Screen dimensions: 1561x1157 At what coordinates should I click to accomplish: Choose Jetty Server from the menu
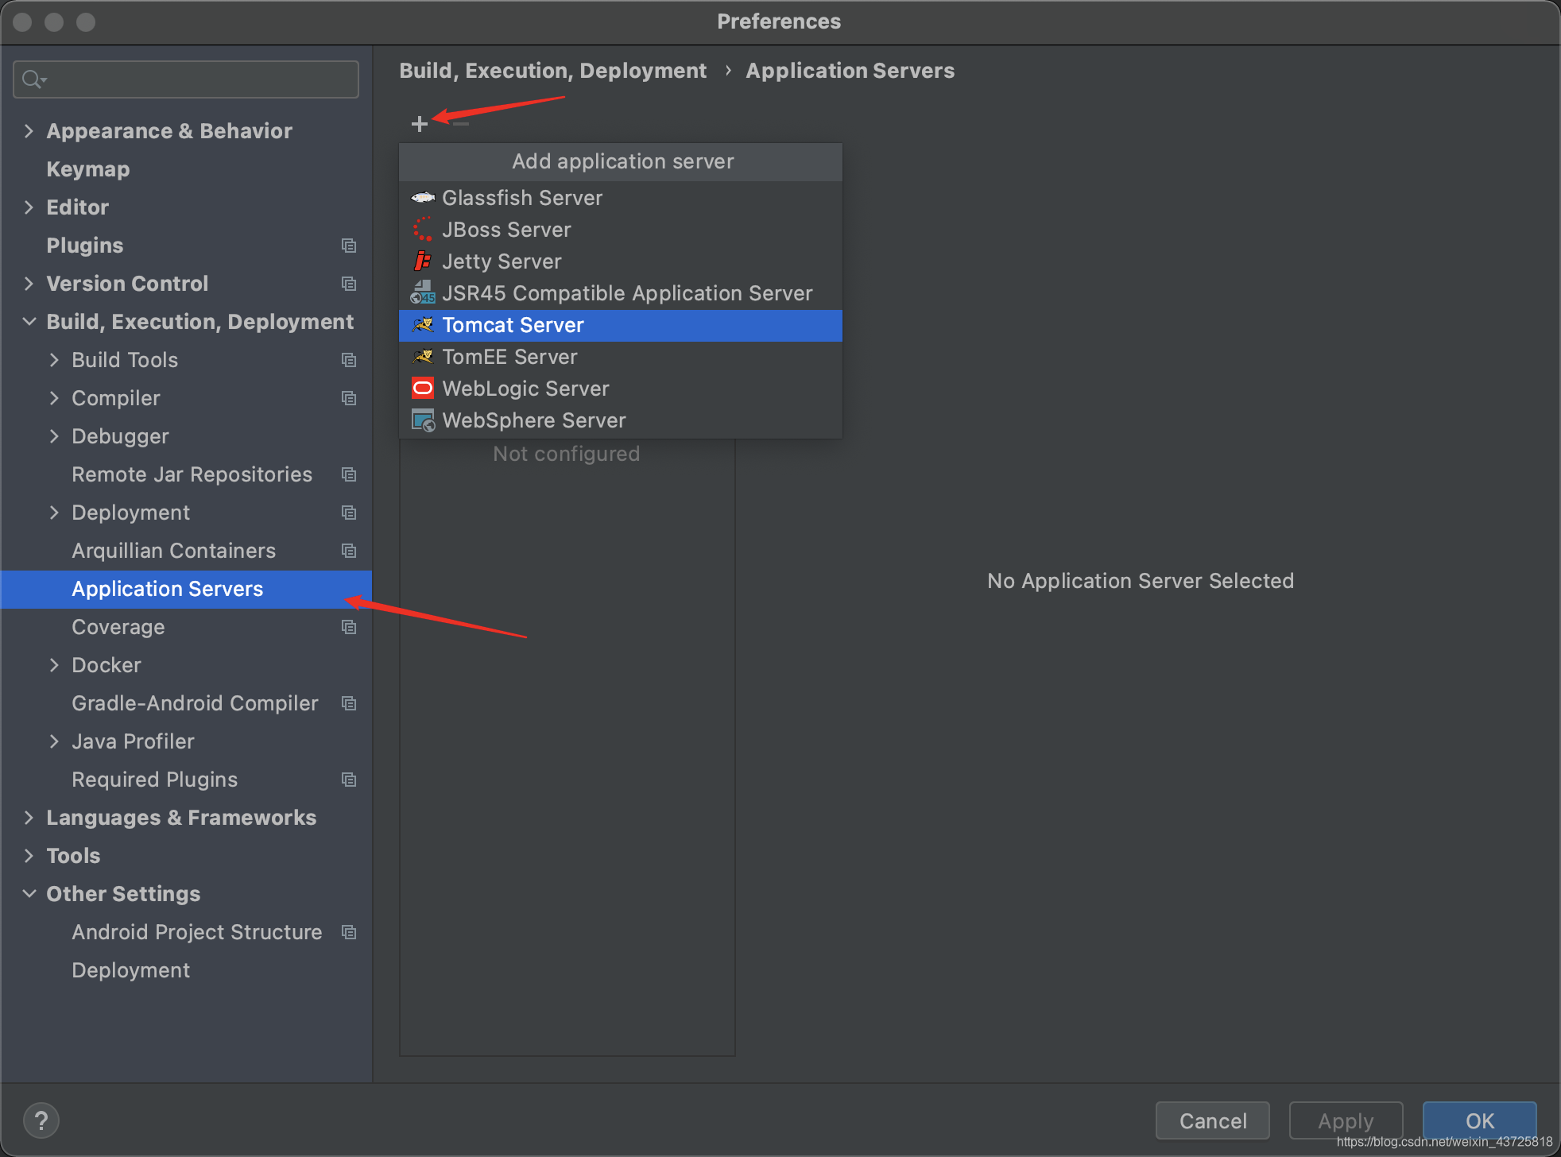[x=621, y=261]
